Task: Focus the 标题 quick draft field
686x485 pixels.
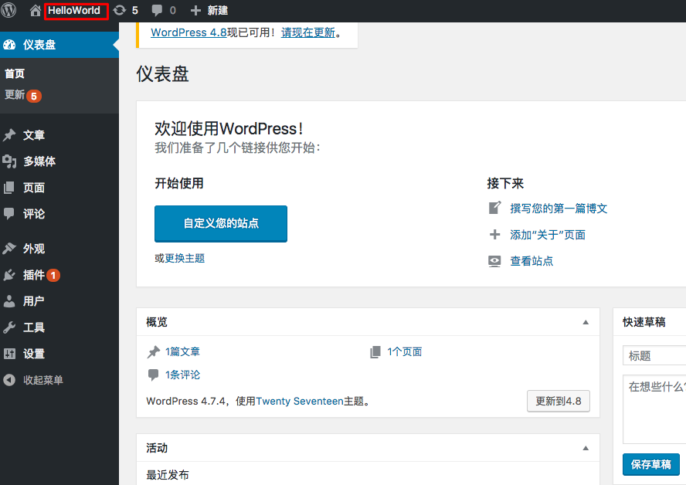Action: pos(654,355)
